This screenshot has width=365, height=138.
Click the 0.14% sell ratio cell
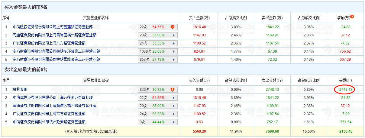(308, 51)
